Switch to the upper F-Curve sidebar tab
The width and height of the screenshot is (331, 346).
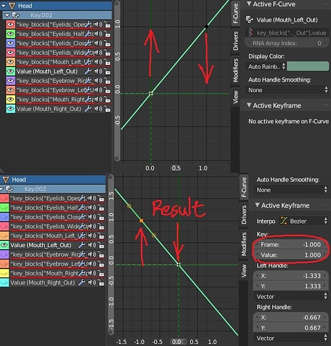point(236,13)
